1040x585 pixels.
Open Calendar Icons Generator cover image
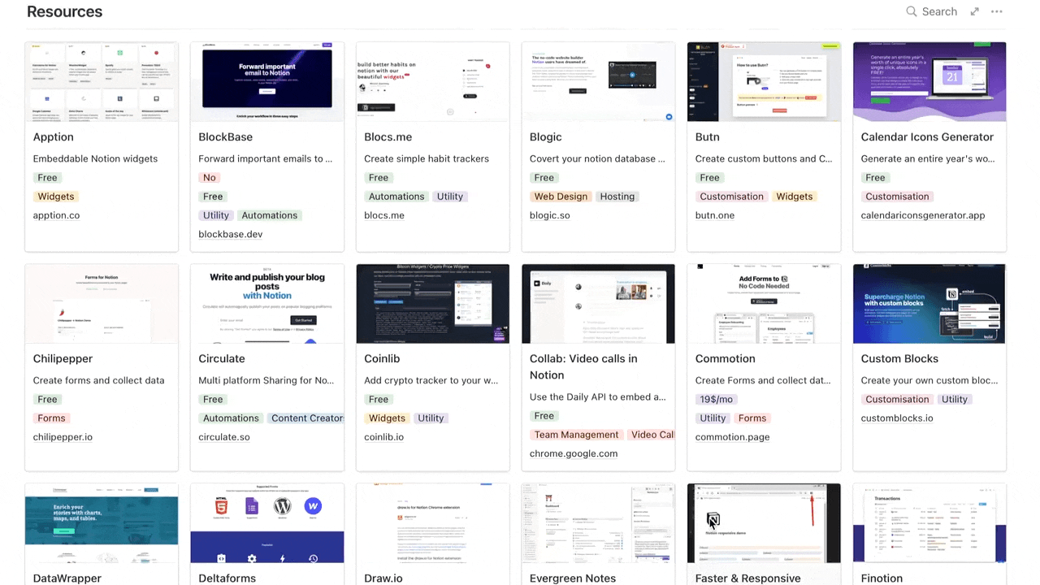[x=929, y=82]
